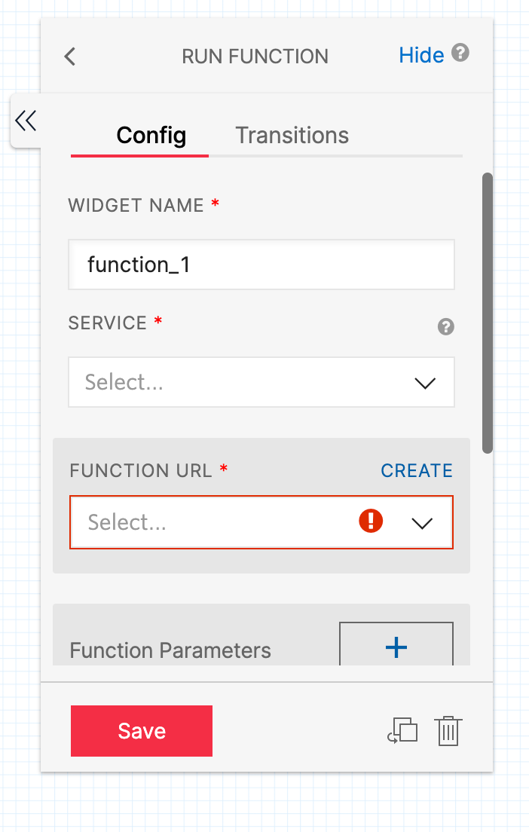This screenshot has width=529, height=832.
Task: Click the duplicate widget icon near Save
Action: 403,730
